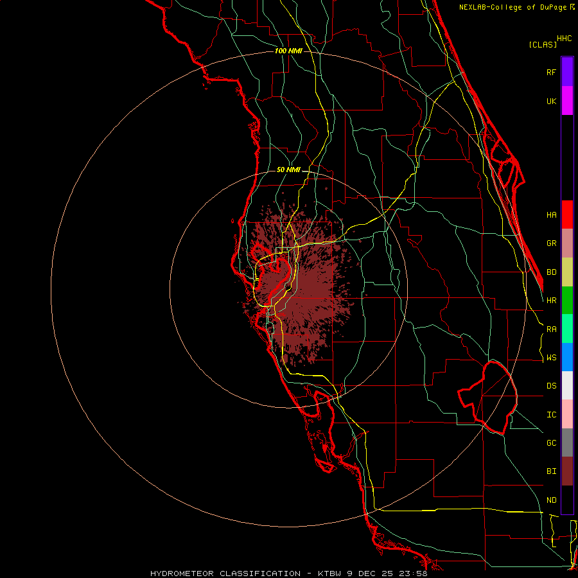Click the HA red legend swatch
The image size is (578, 578).
pos(567,215)
